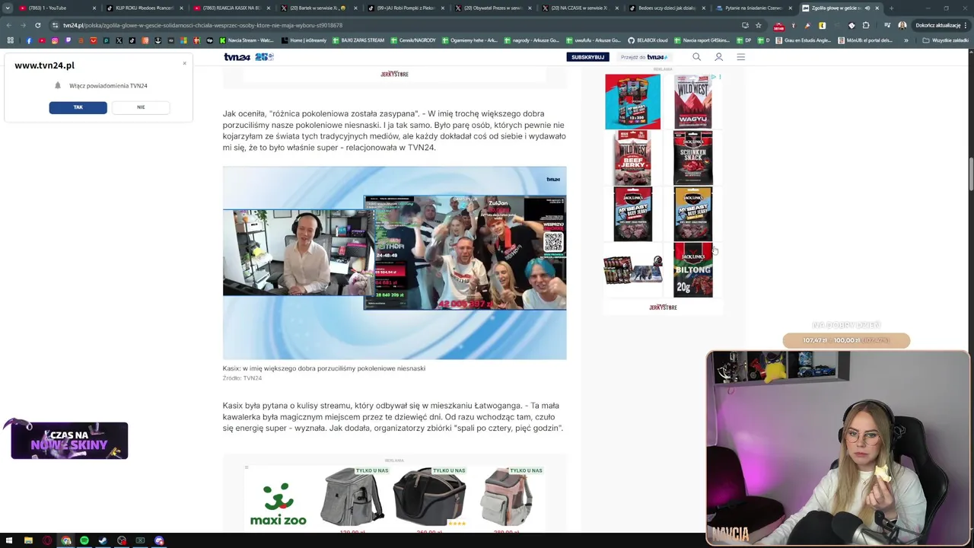Viewport: 974px width, 548px height.
Task: Click the Opera GX taskbar icon
Action: point(46,540)
